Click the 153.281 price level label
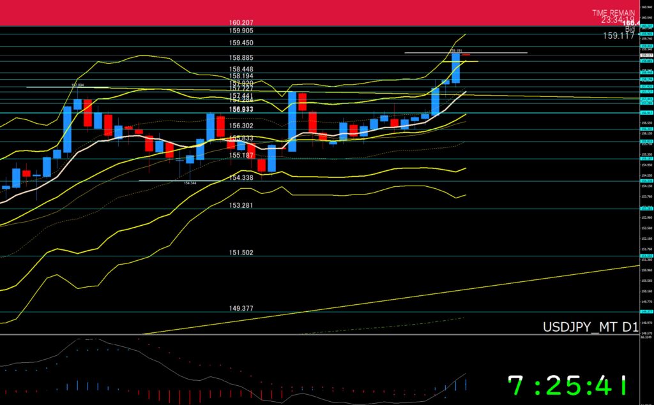Screen dimensions: 654x405 [x=241, y=205]
